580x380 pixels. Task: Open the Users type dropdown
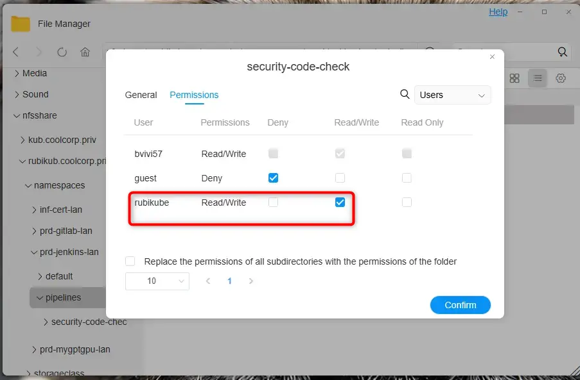[452, 95]
